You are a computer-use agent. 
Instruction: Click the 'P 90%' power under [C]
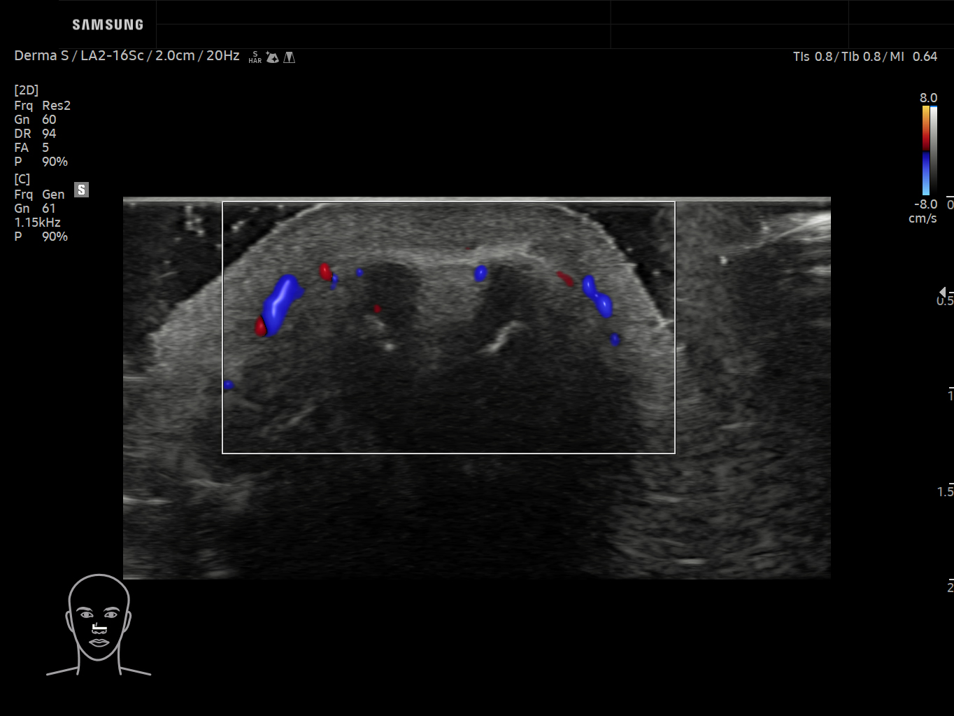41,237
